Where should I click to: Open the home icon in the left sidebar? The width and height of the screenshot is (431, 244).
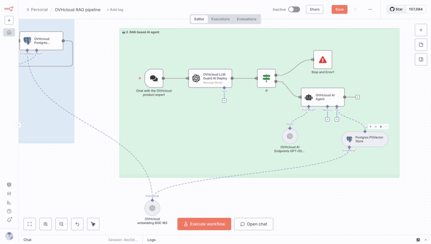9,32
